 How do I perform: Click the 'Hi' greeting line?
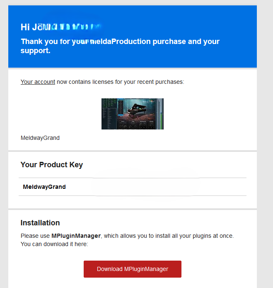61,27
